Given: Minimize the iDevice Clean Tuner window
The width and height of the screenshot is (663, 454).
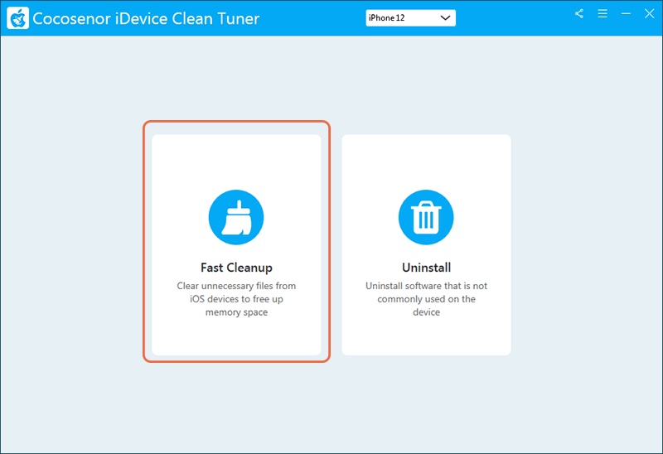Looking at the screenshot, I should click(626, 13).
